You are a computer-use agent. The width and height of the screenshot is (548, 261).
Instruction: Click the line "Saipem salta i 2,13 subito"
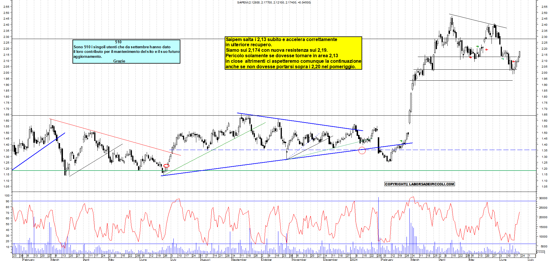pos(281,39)
